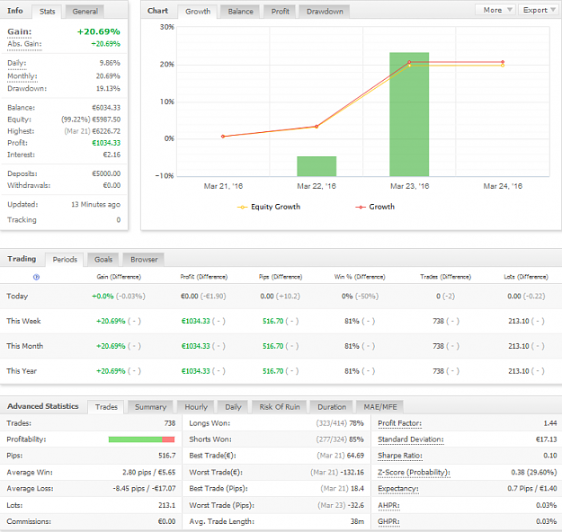Click the Growth data point on Mar 21
The image size is (562, 532).
point(223,137)
